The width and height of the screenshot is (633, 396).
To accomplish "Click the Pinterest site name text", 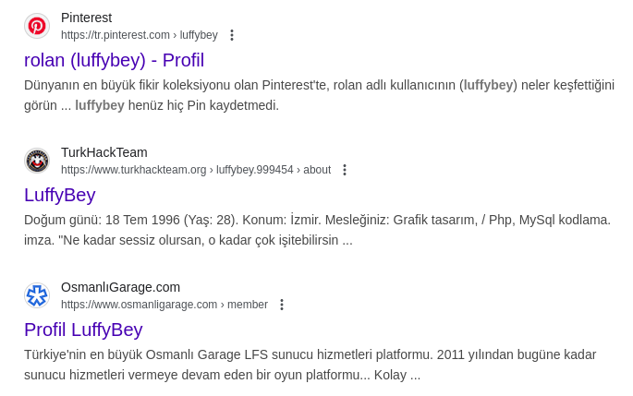I will [86, 18].
